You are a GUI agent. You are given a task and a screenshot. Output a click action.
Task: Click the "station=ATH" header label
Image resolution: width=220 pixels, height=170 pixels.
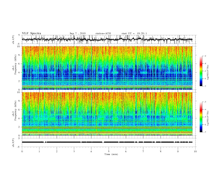click(x=103, y=33)
